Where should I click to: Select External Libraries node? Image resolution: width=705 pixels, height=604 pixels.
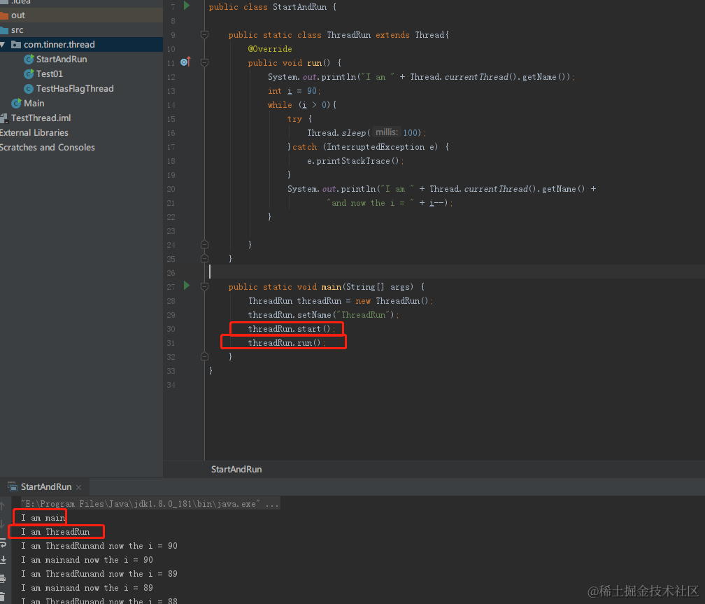pos(34,133)
